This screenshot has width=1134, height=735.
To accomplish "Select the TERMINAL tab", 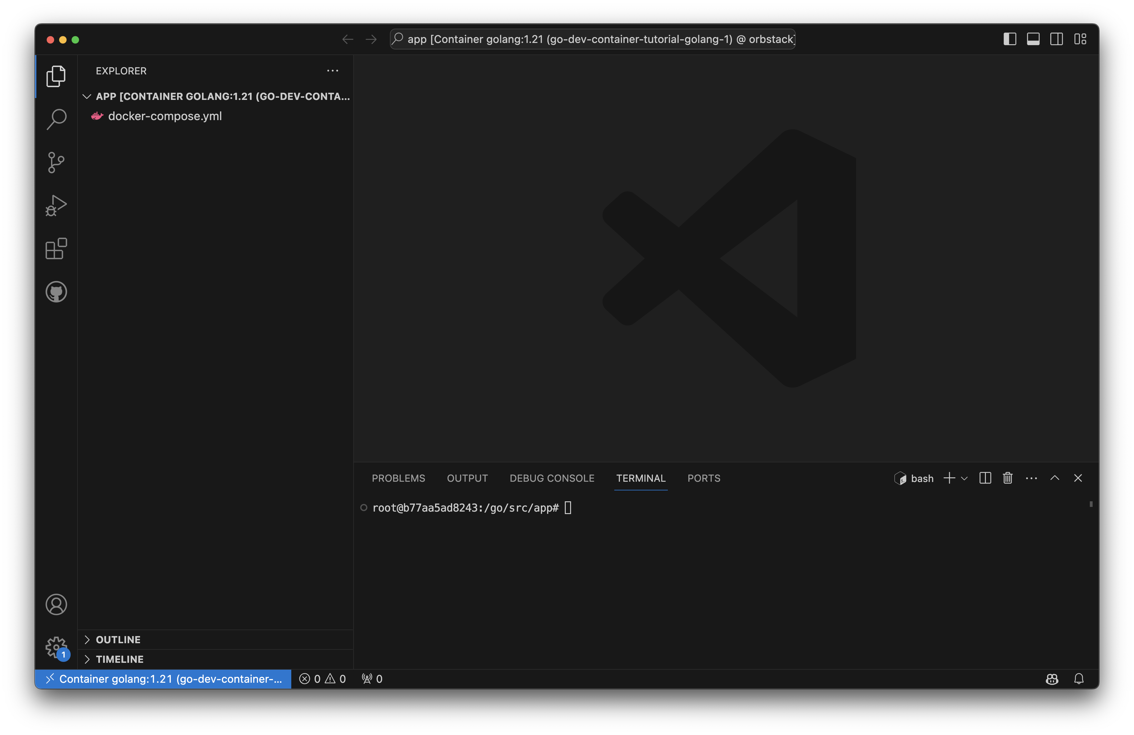I will [640, 478].
